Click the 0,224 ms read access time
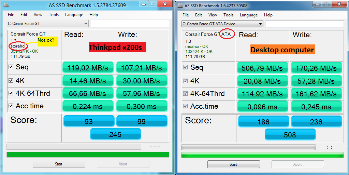The image size is (349, 175). click(x=88, y=106)
